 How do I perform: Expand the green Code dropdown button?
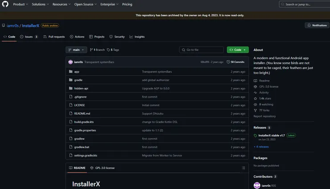click(x=237, y=50)
